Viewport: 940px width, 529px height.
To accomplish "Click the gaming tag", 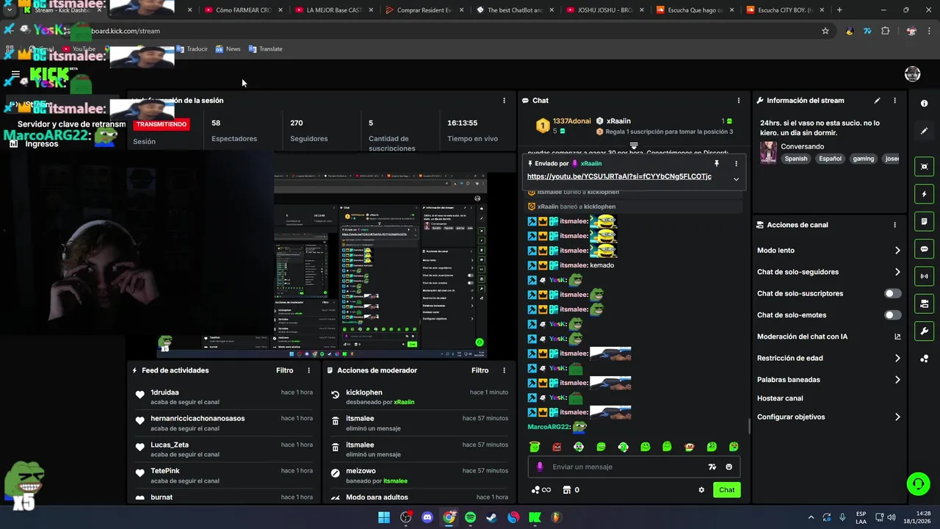I will coord(864,159).
